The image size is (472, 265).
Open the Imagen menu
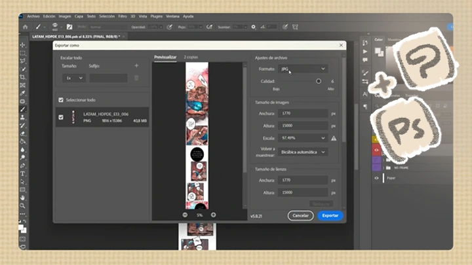tap(65, 16)
